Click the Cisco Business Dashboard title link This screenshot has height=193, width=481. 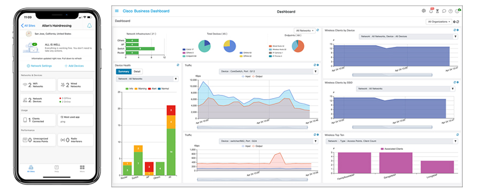(146, 11)
